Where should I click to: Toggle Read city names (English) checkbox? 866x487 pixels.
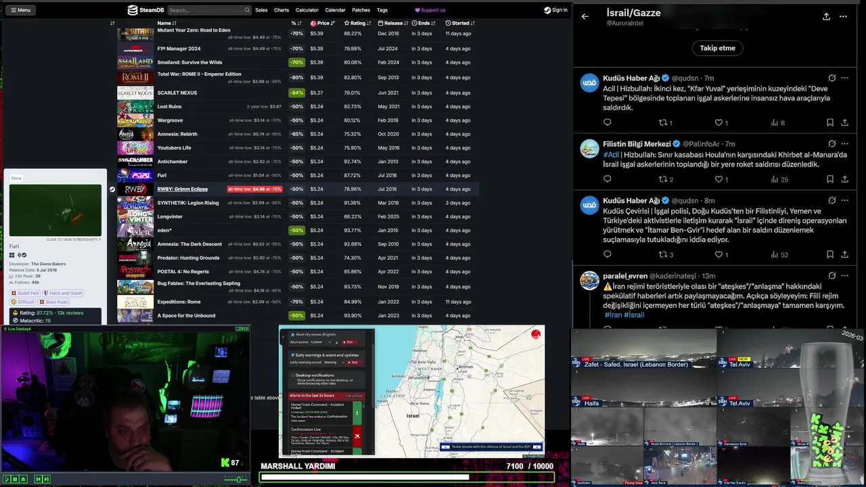point(293,335)
